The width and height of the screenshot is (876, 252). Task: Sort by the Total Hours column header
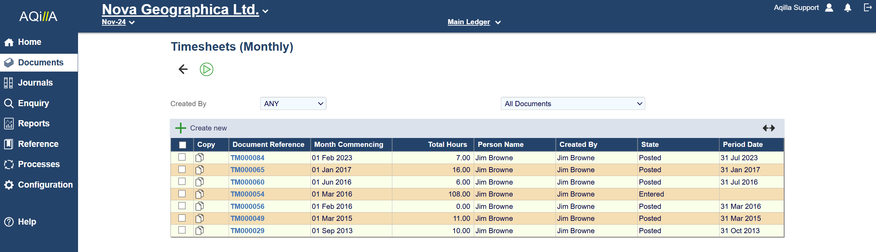point(447,144)
